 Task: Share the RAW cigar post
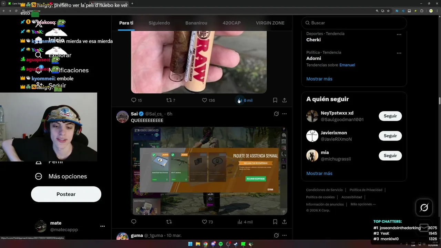(x=284, y=100)
